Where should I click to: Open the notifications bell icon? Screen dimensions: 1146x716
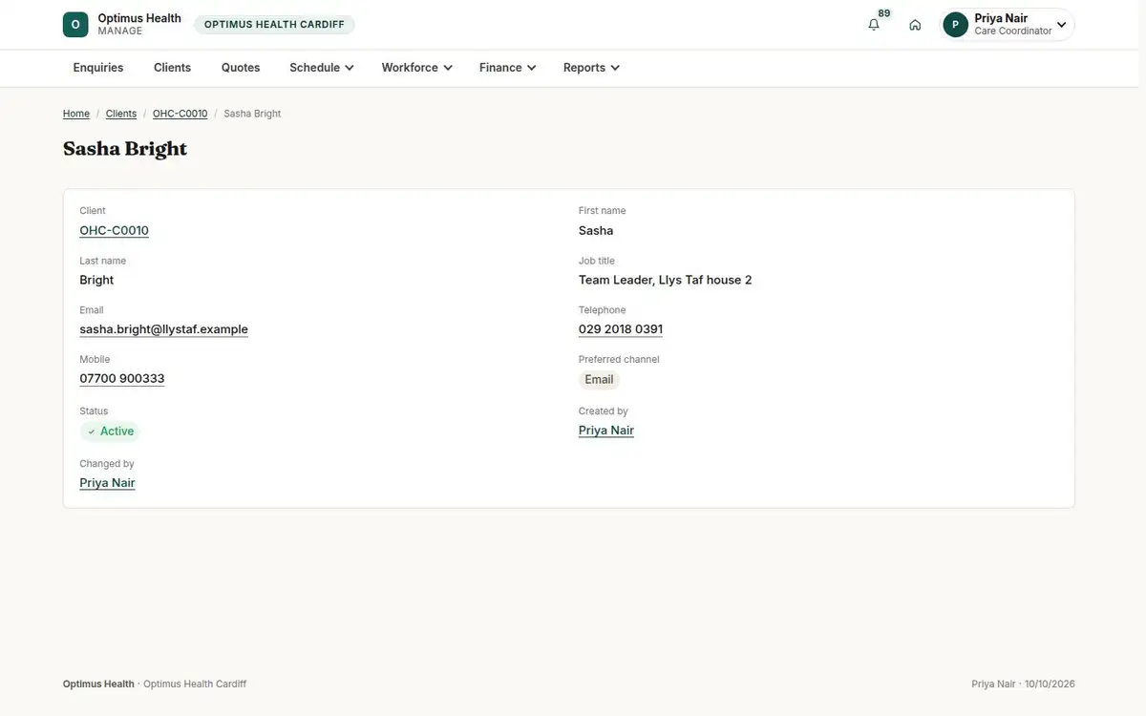[x=874, y=25]
